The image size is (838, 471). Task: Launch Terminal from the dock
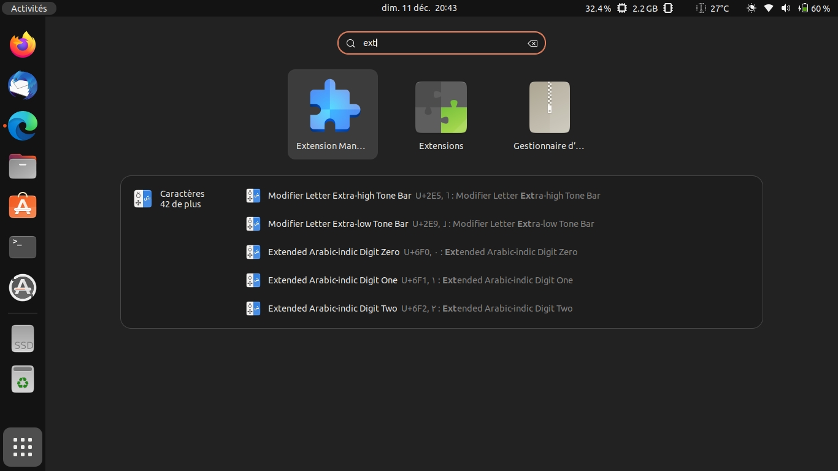pyautogui.click(x=23, y=247)
